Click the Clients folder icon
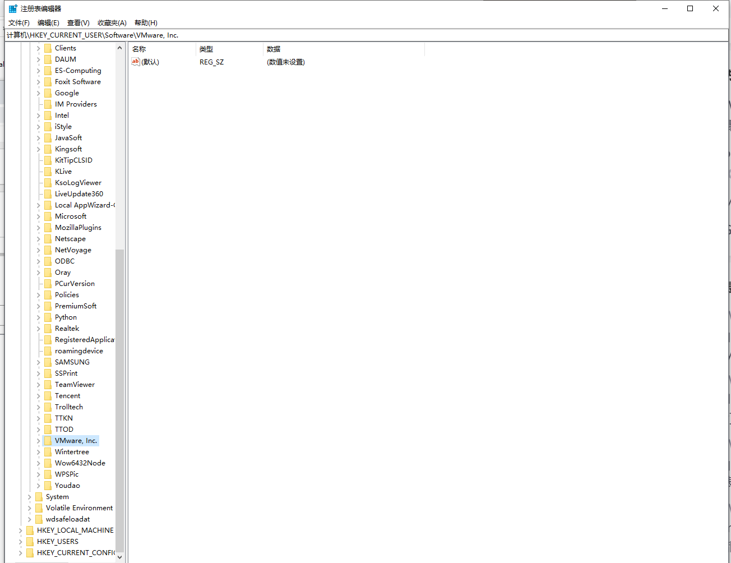The width and height of the screenshot is (731, 563). 48,48
